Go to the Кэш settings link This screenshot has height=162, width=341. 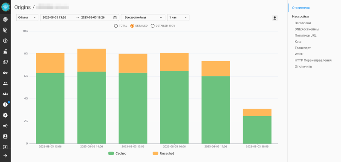pyautogui.click(x=298, y=42)
